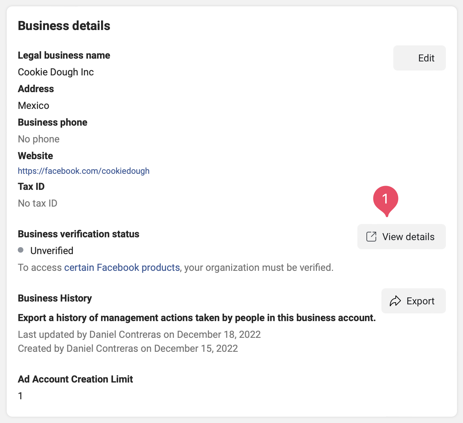The width and height of the screenshot is (463, 423).
Task: Select the No phone placeholder text
Action: tap(39, 139)
